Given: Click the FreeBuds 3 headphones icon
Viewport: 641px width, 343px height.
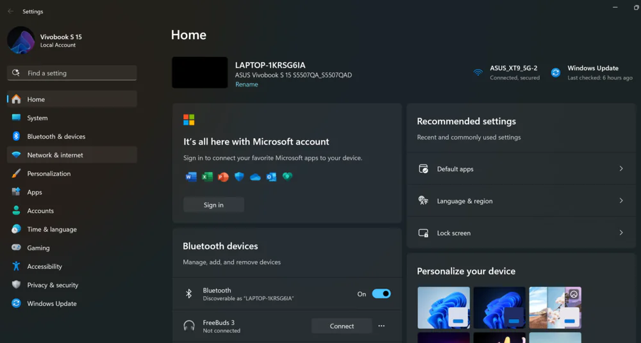Looking at the screenshot, I should (189, 326).
